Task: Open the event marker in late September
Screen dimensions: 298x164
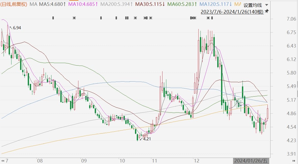Action: (116, 18)
